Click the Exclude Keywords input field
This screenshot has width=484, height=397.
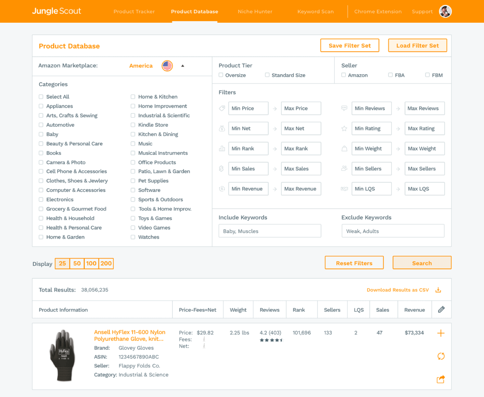tap(393, 231)
